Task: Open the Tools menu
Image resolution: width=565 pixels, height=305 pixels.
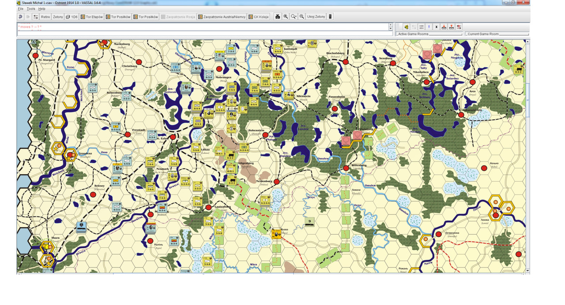Action: point(31,9)
